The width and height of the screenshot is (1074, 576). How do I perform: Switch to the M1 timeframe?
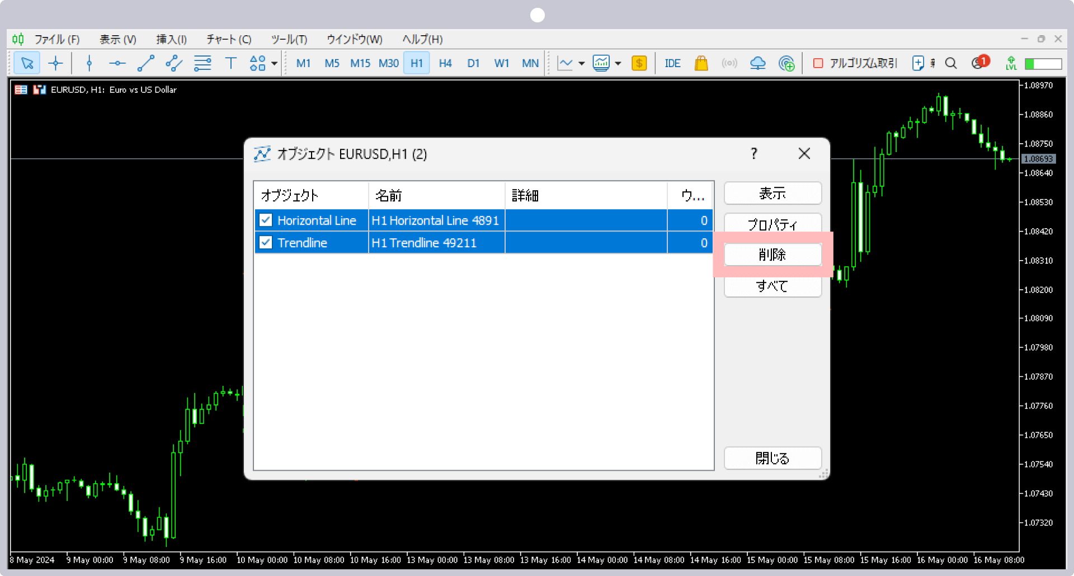[303, 63]
